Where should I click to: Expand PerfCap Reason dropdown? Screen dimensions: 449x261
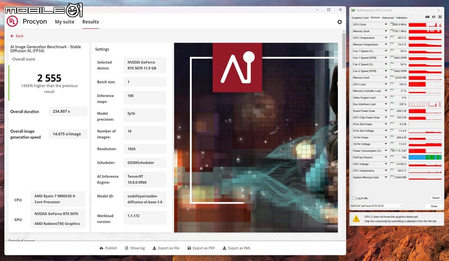[386, 157]
